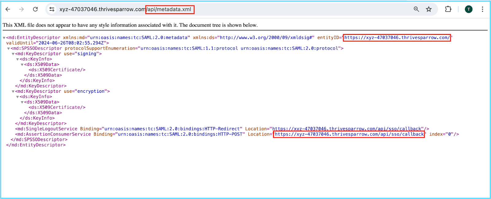Open Chrome three-dot menu
Screen dimensions: 491x199
pyautogui.click(x=482, y=9)
